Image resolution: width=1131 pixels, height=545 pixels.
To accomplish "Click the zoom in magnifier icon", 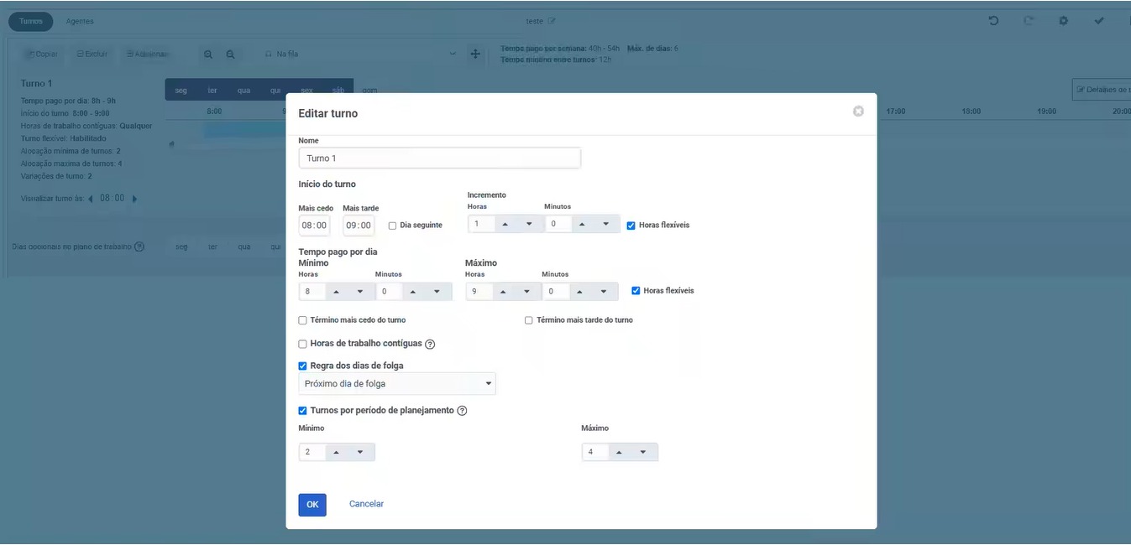I will click(x=208, y=54).
